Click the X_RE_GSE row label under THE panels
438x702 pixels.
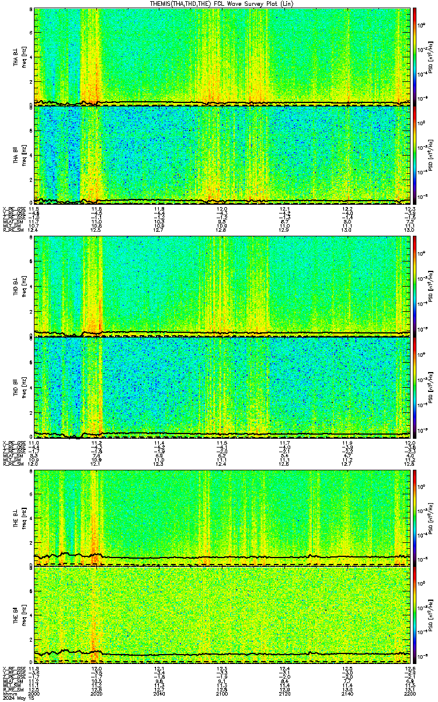pyautogui.click(x=13, y=668)
